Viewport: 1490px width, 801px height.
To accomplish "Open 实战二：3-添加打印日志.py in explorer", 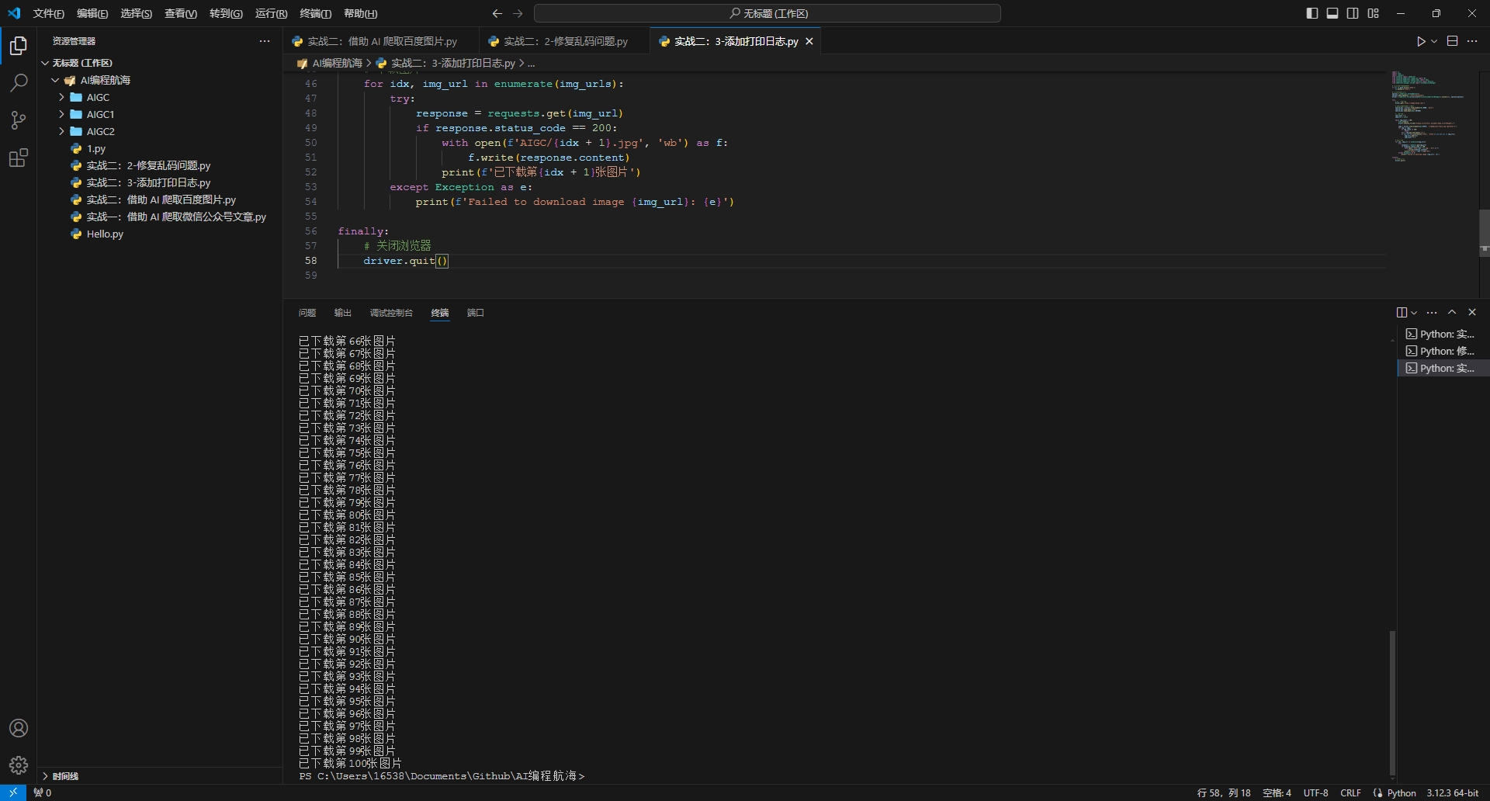I will tap(160, 182).
